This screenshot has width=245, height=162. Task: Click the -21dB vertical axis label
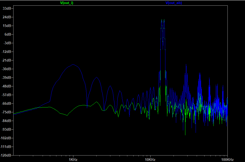pos(6,60)
